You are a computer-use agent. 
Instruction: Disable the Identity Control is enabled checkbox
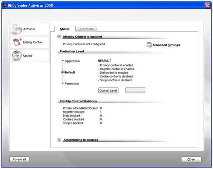coord(59,37)
